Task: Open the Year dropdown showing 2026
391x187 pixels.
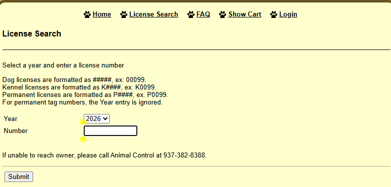Action: click(97, 118)
